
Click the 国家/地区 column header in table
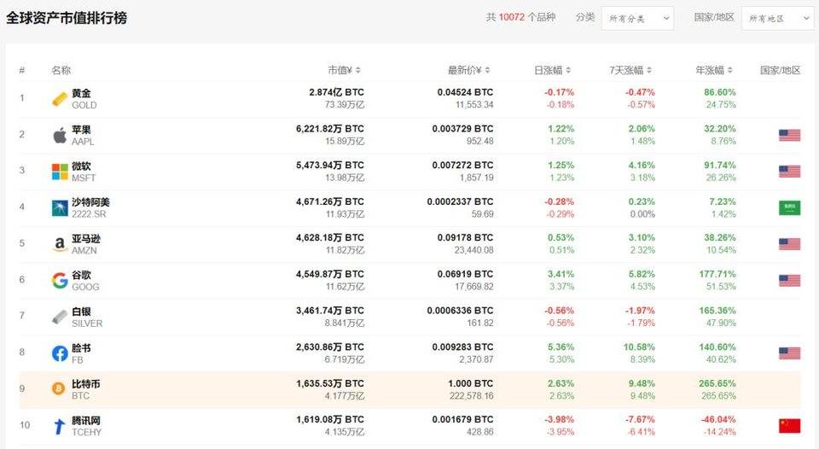[780, 70]
